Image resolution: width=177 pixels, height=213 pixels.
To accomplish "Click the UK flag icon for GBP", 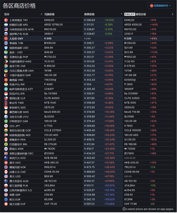I will tap(6, 195).
